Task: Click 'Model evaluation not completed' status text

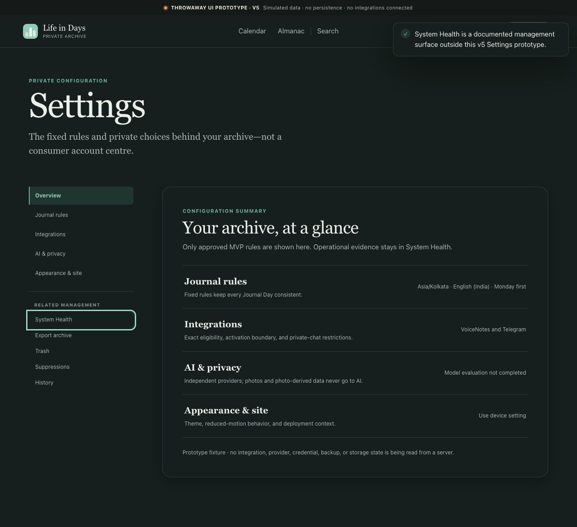Action: point(485,373)
